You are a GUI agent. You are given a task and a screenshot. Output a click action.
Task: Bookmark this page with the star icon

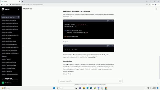tap(149, 4)
